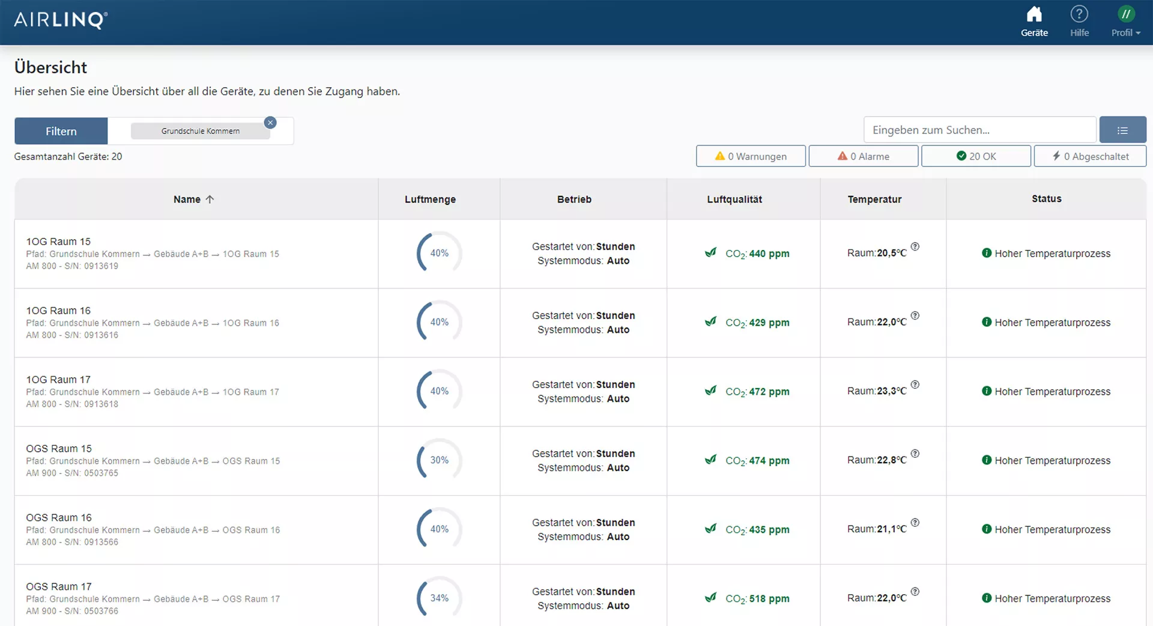The width and height of the screenshot is (1153, 626).
Task: Open device OGS Raum 17
Action: point(59,587)
